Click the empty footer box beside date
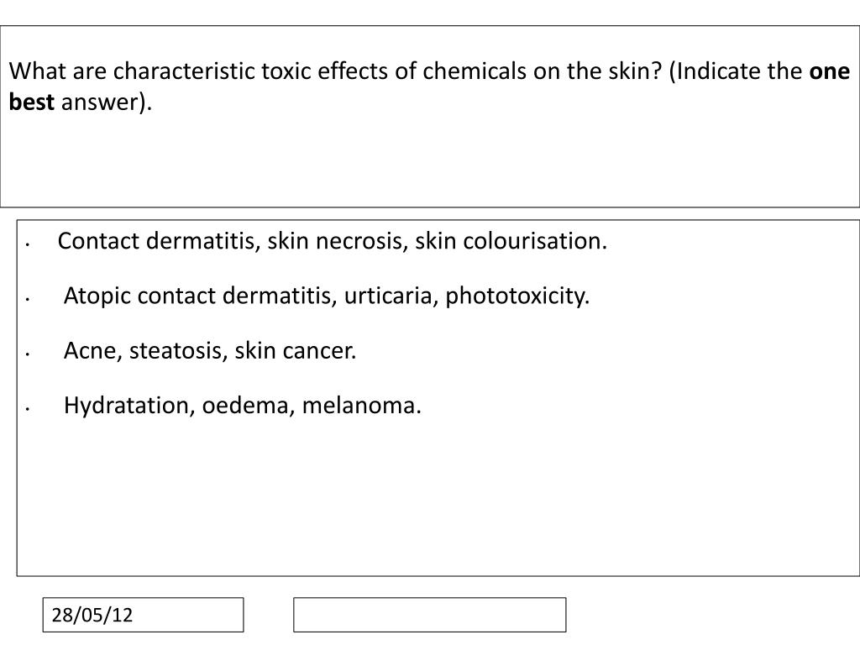860x645 pixels. (429, 615)
